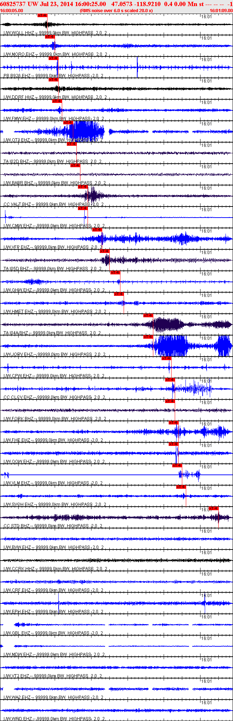Click the event header '60825737 UW Jul 23, 2014'
Viewport: 233px width, 721px height.
click(x=36, y=4)
